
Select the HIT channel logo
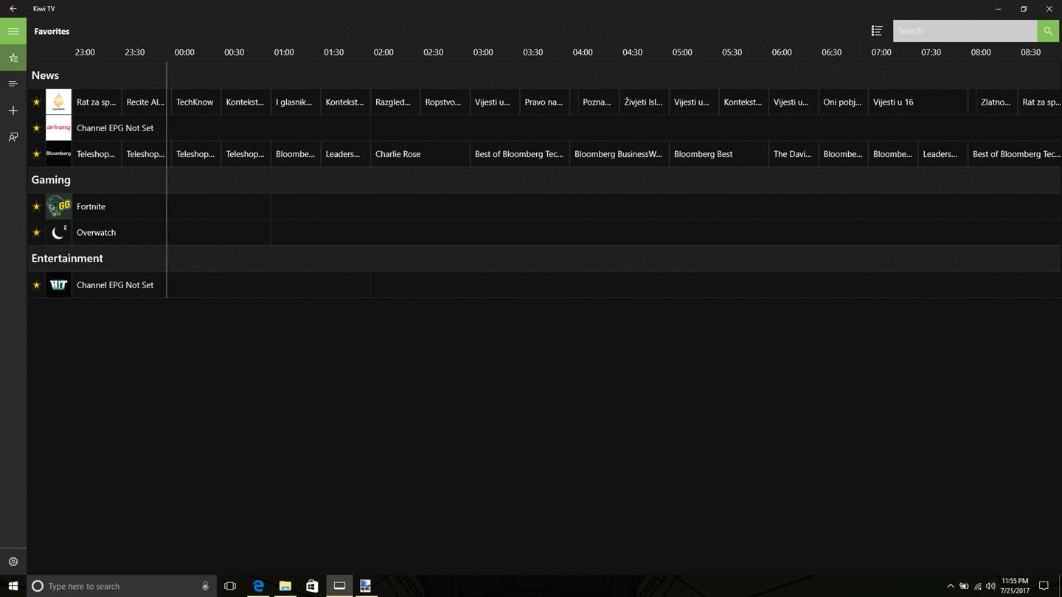pos(58,284)
